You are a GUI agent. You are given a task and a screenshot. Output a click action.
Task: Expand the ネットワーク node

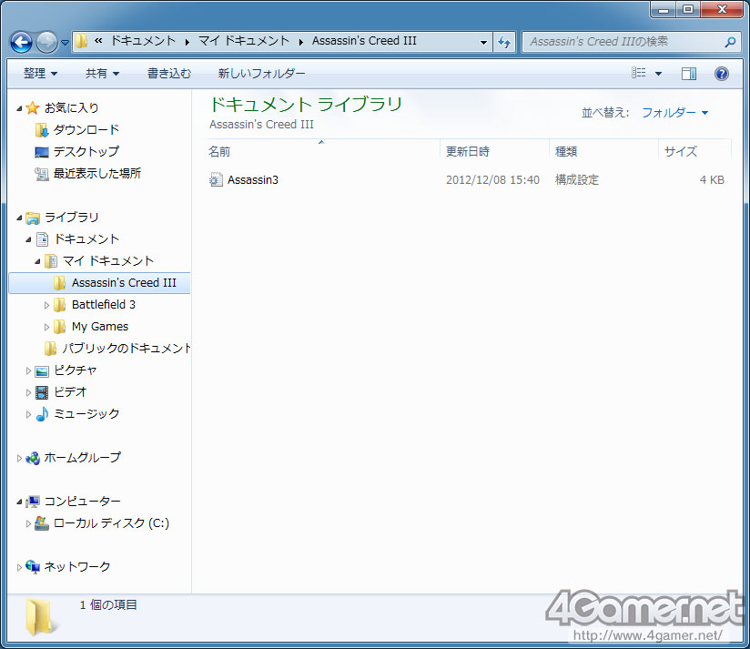(x=19, y=567)
